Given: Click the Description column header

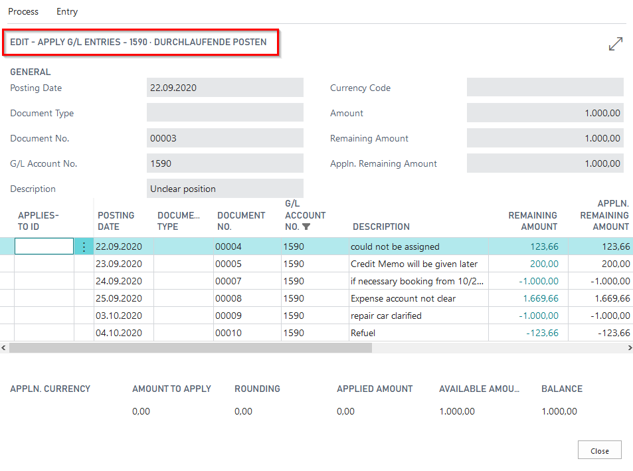Looking at the screenshot, I should click(x=381, y=227).
